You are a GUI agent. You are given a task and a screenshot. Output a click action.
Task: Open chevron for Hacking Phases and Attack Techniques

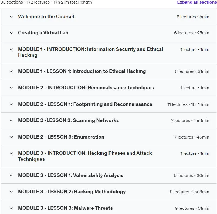pyautogui.click(x=11, y=153)
